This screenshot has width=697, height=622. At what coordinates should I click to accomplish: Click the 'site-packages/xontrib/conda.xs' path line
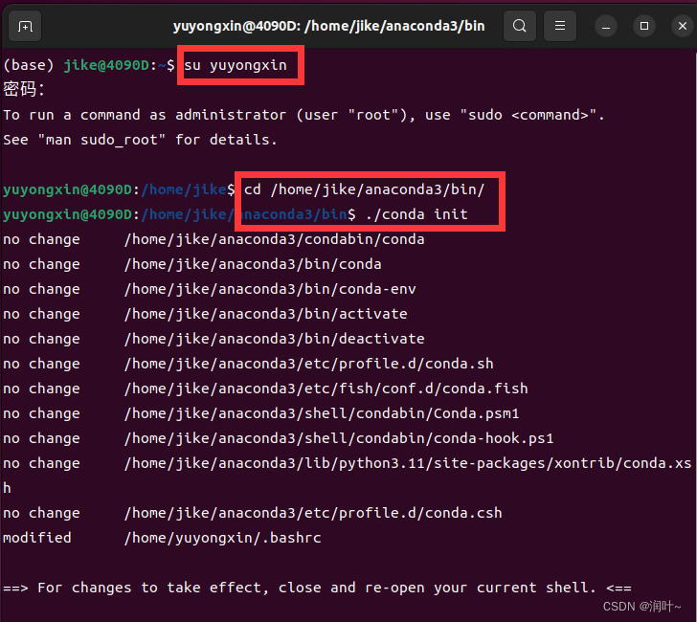point(408,463)
